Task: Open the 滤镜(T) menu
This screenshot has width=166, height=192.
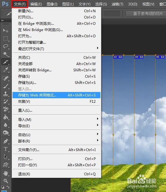Action: pyautogui.click(x=117, y=4)
